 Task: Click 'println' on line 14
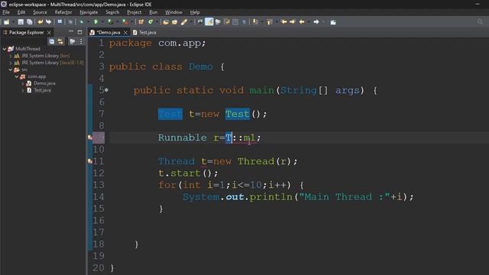click(x=270, y=197)
